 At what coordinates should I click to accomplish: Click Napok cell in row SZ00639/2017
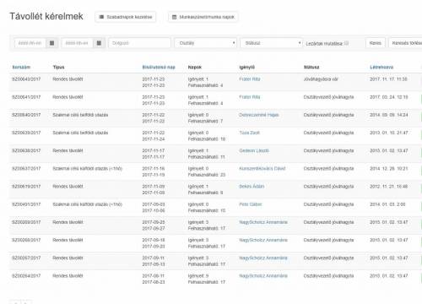(x=207, y=136)
